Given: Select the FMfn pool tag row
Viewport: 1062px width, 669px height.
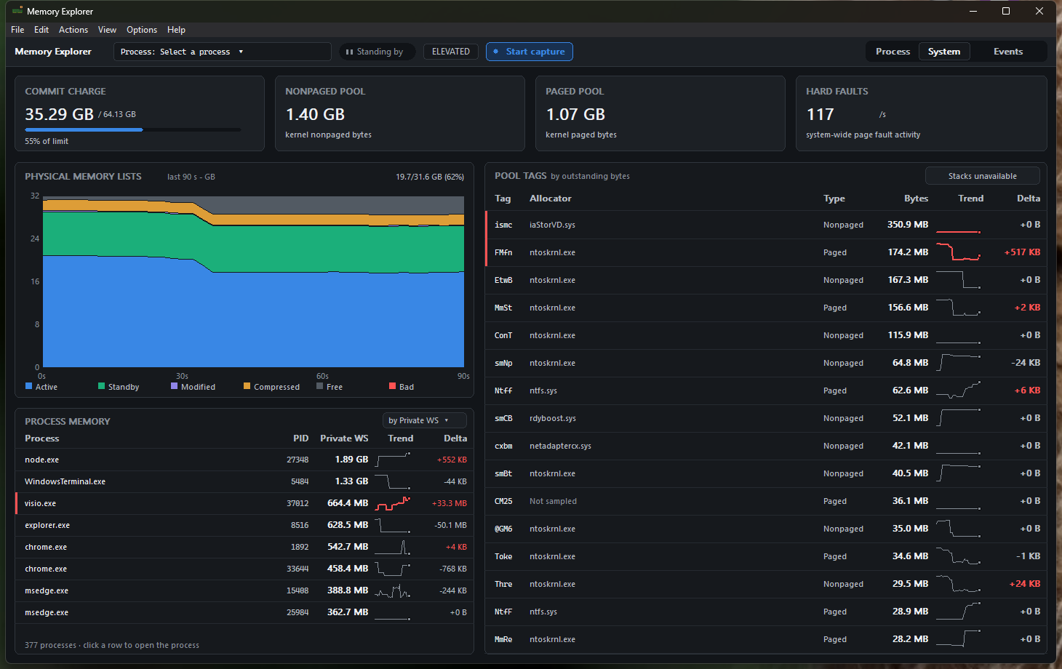Looking at the screenshot, I should pyautogui.click(x=766, y=252).
